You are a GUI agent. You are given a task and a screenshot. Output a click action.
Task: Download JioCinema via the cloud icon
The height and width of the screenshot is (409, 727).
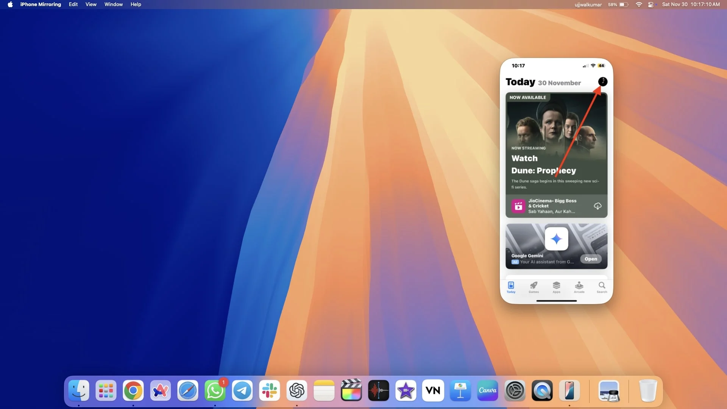click(x=598, y=206)
